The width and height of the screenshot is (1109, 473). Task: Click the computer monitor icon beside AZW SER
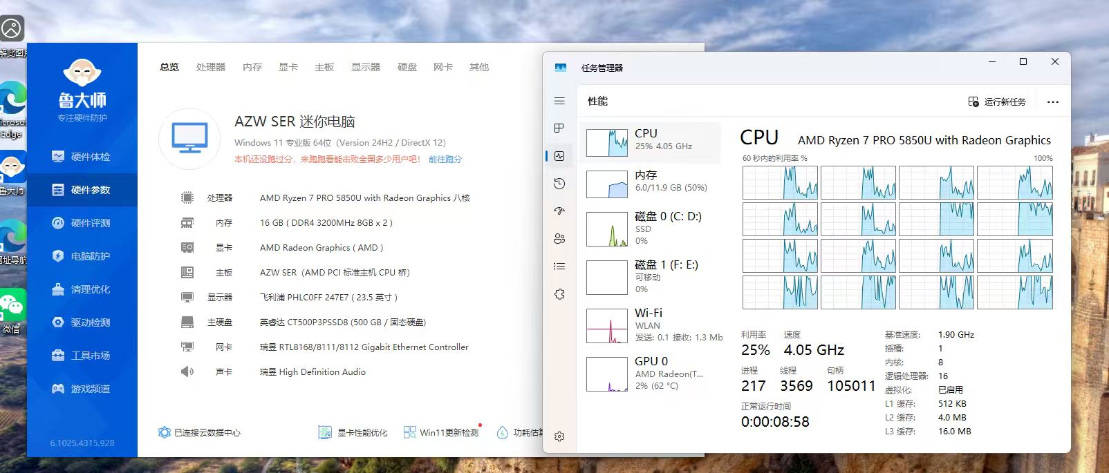pos(189,139)
